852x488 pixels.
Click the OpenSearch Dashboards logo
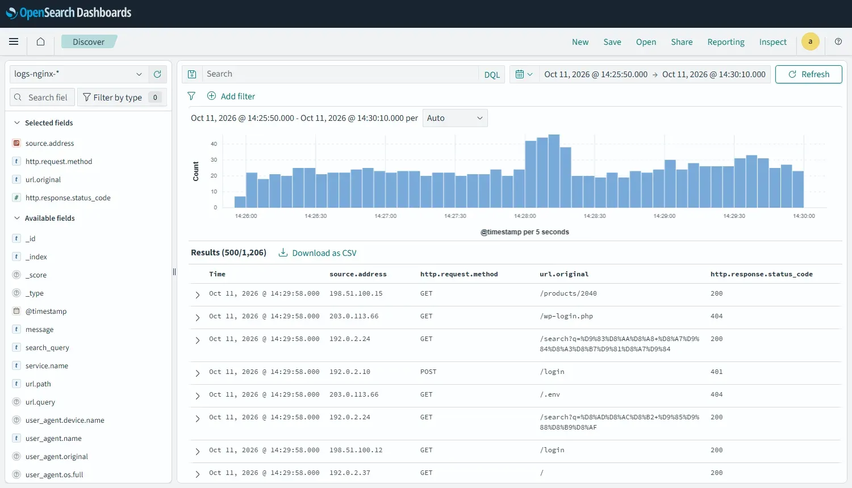(69, 13)
